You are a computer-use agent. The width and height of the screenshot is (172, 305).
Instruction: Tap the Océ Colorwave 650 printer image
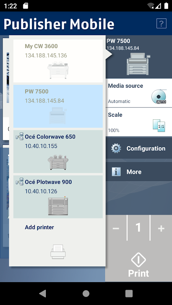click(58, 162)
